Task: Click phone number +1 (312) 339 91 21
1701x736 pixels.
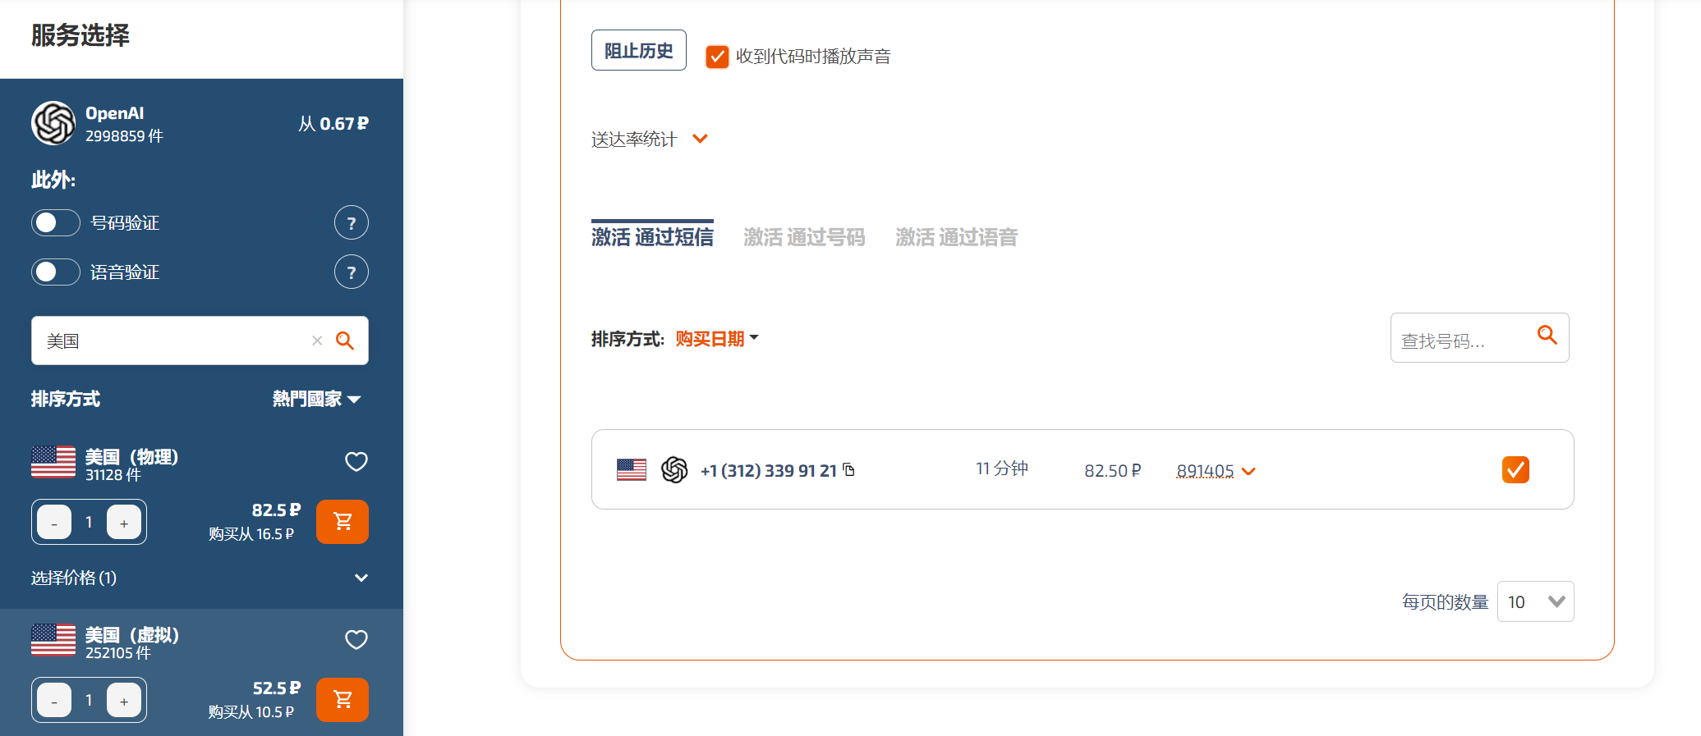Action: point(768,470)
